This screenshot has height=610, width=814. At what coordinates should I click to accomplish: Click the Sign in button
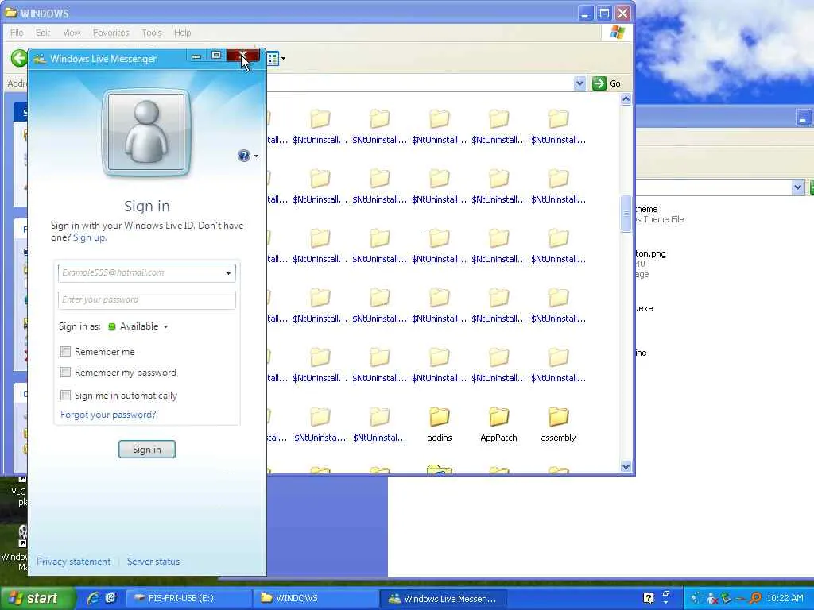pos(147,450)
